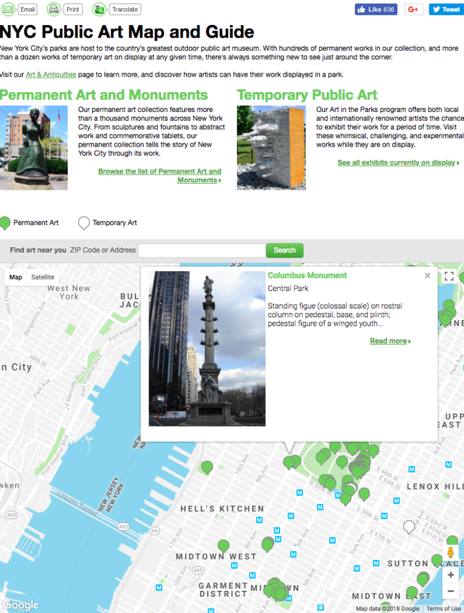This screenshot has width=464, height=613.
Task: Click the Email envelope icon
Action: point(8,9)
